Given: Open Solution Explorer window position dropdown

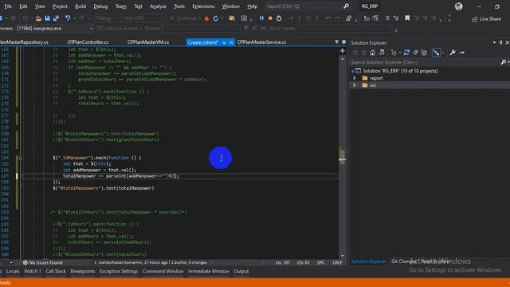Looking at the screenshot, I should (494, 42).
